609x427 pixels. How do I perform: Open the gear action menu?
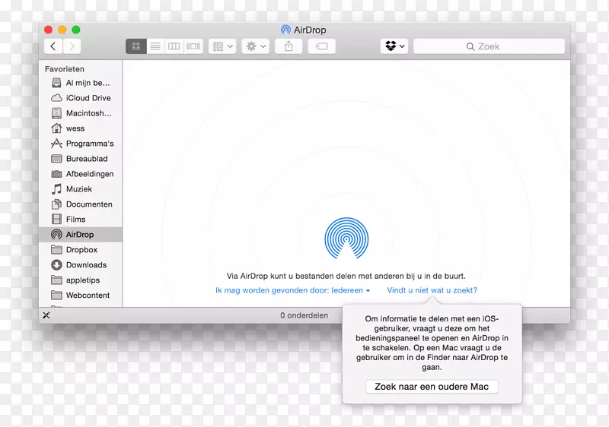pyautogui.click(x=256, y=46)
